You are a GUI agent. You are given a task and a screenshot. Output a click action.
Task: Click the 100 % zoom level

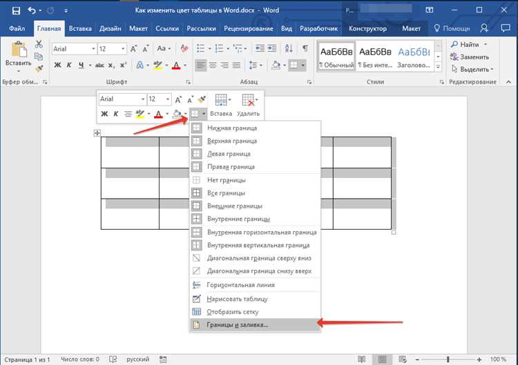[497, 359]
